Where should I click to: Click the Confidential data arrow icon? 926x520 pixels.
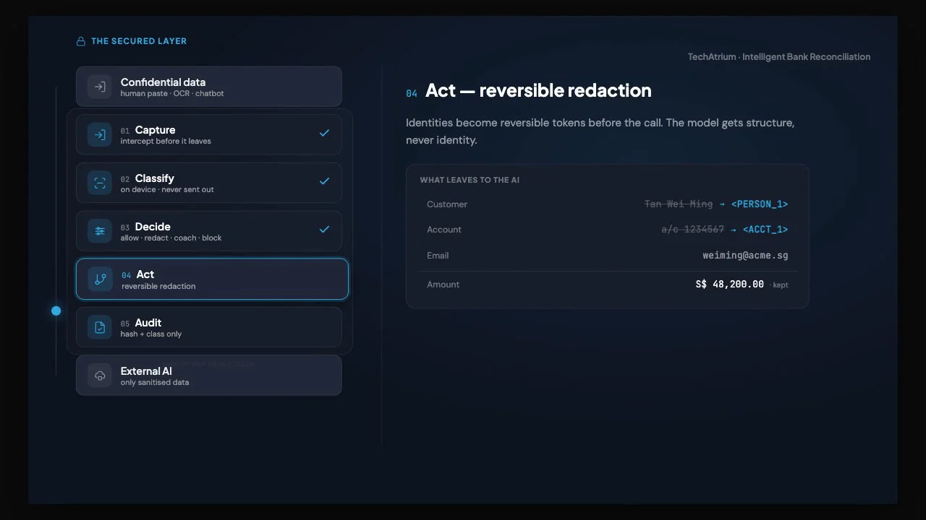(100, 87)
